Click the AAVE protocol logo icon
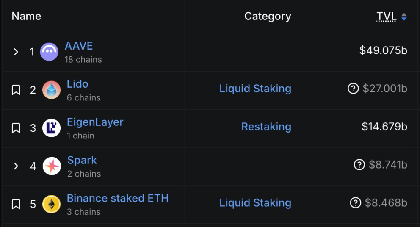 tap(49, 52)
